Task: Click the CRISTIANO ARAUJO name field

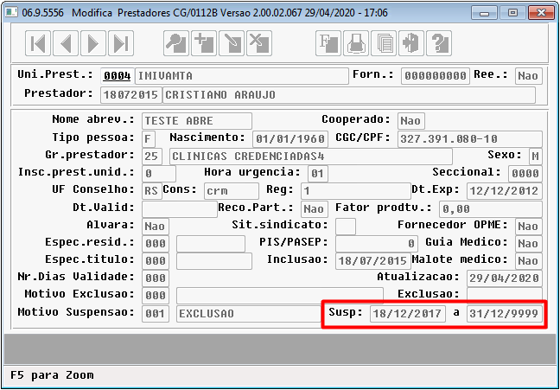Action: pos(349,95)
